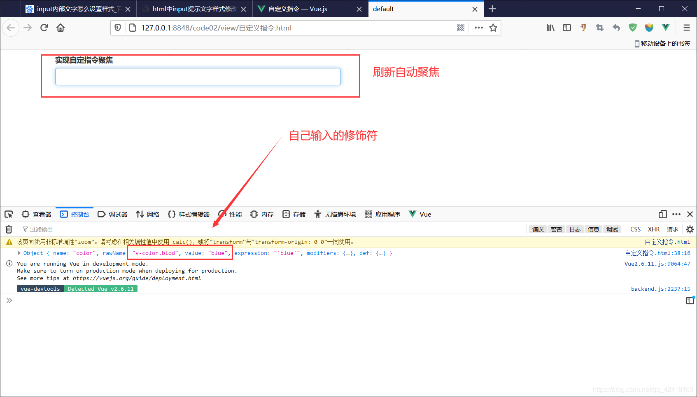This screenshot has height=397, width=697.
Task: Toggle the 调试 debug filter
Action: pyautogui.click(x=612, y=229)
